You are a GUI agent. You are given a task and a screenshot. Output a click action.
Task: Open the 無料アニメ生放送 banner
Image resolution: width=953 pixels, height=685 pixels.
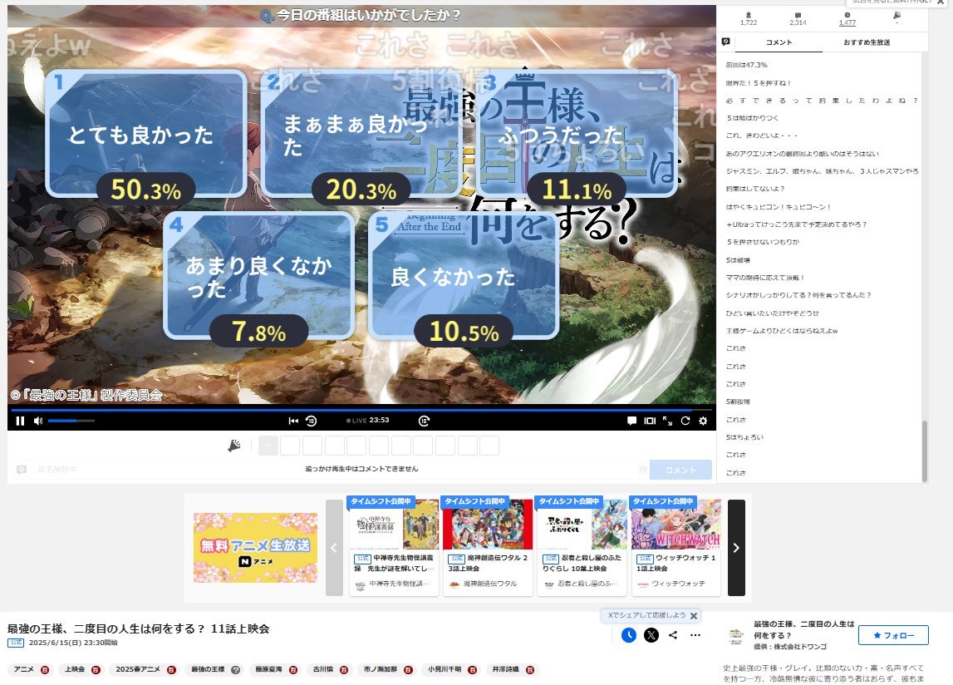pos(255,548)
